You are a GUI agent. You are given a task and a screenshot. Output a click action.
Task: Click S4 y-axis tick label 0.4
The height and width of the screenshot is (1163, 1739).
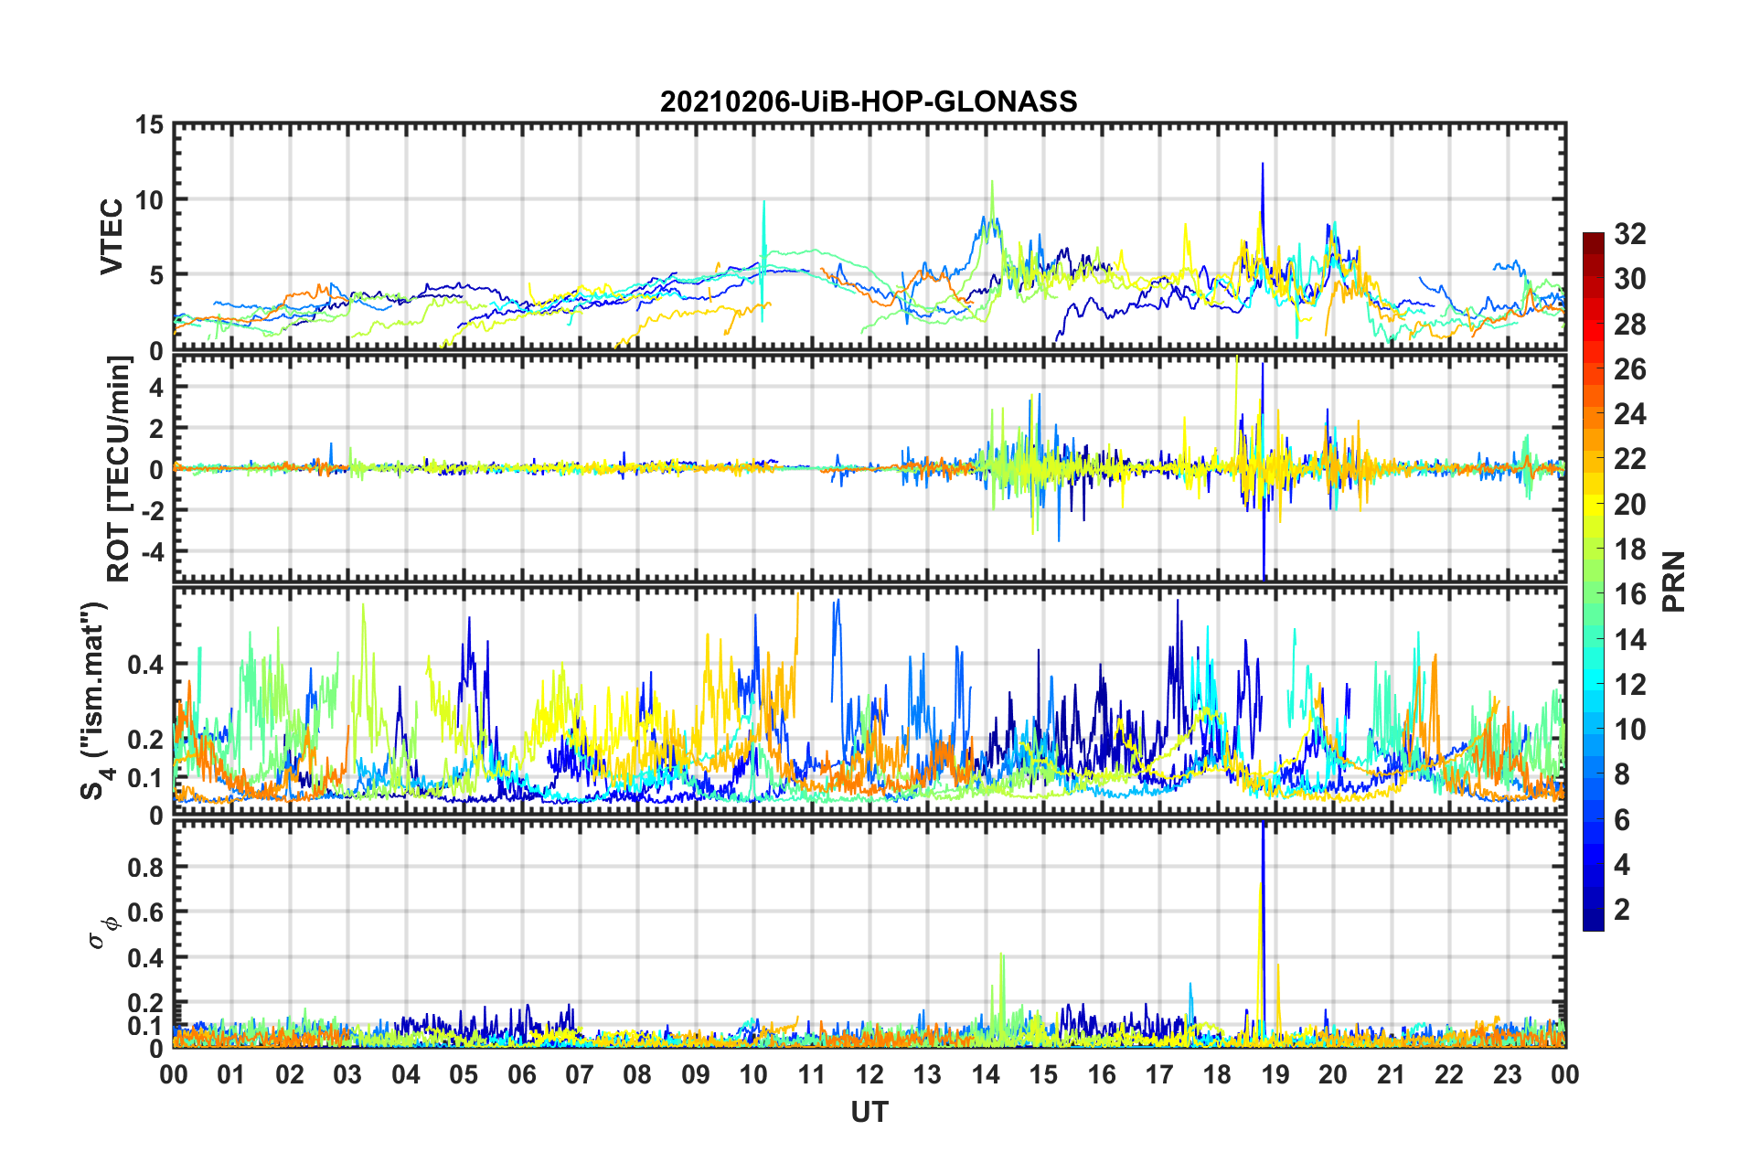(146, 665)
